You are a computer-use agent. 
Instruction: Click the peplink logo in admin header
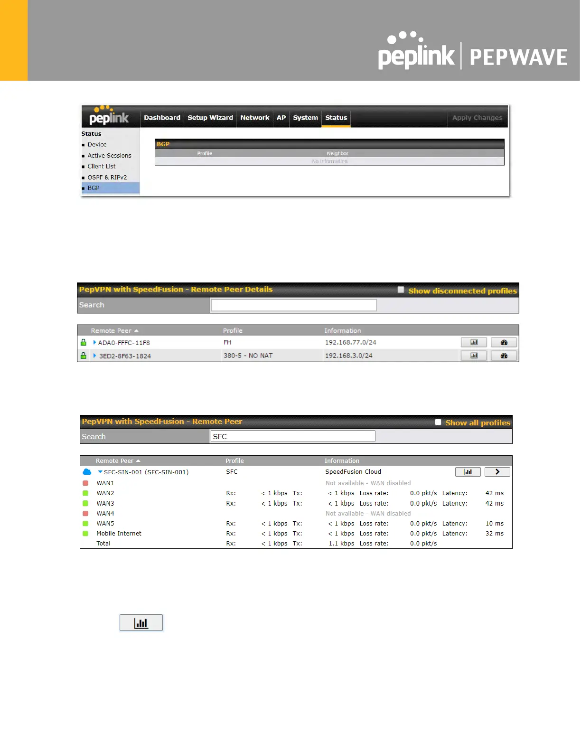click(109, 116)
